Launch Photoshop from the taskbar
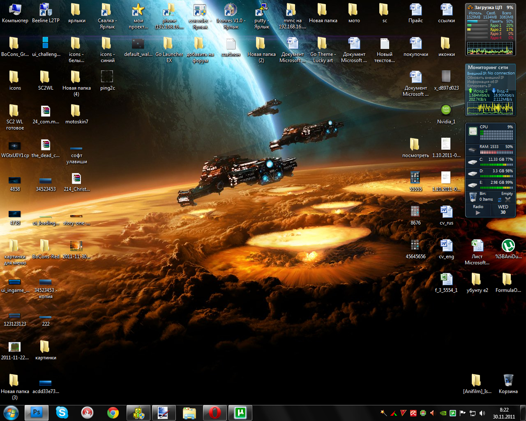This screenshot has height=421, width=526. 37,412
